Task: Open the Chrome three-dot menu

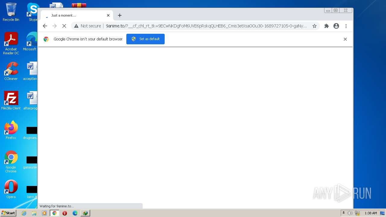Action: pos(346,26)
